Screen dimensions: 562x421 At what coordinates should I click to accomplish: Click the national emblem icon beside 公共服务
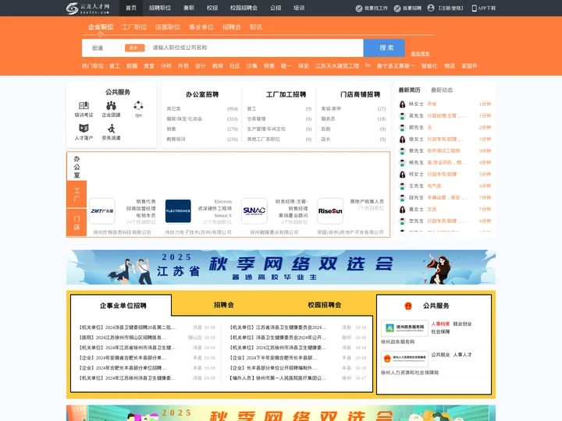408,306
